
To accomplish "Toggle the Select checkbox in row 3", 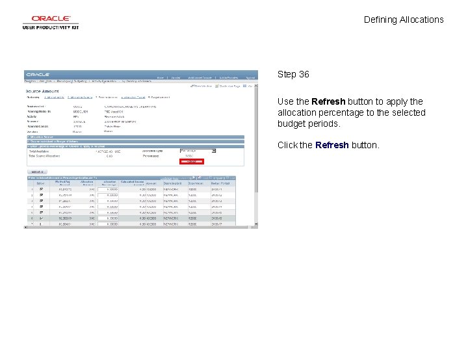I will coord(41,201).
